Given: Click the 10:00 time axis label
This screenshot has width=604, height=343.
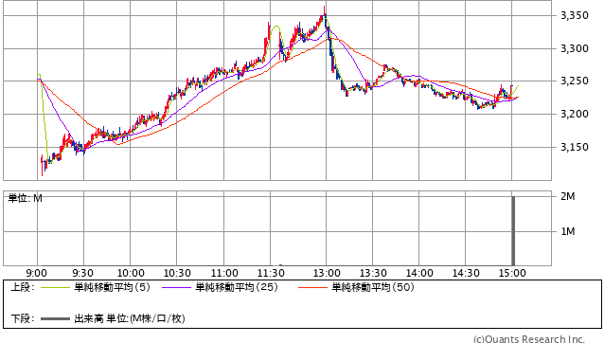Looking at the screenshot, I should 131,273.
